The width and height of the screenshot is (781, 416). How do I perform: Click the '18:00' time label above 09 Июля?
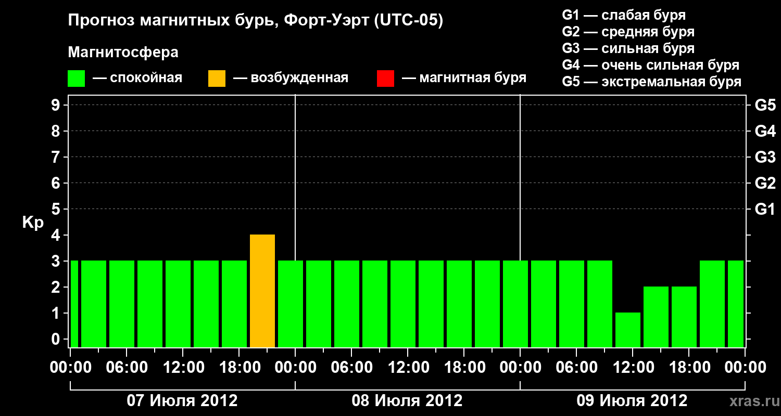[689, 368]
